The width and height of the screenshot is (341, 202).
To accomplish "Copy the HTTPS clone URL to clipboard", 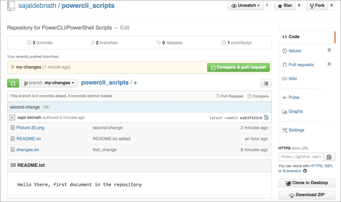I will [329, 157].
